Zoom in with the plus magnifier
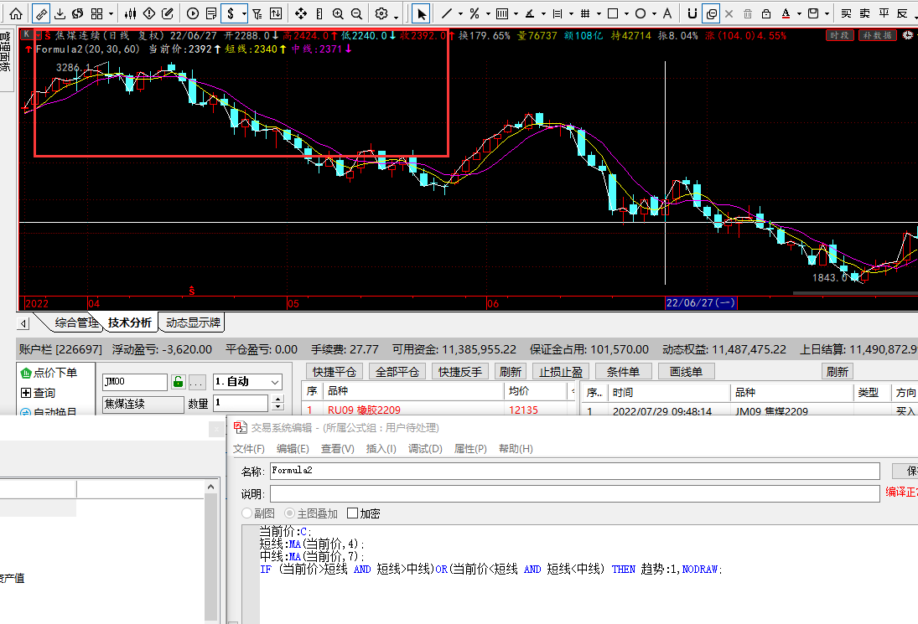 [338, 13]
